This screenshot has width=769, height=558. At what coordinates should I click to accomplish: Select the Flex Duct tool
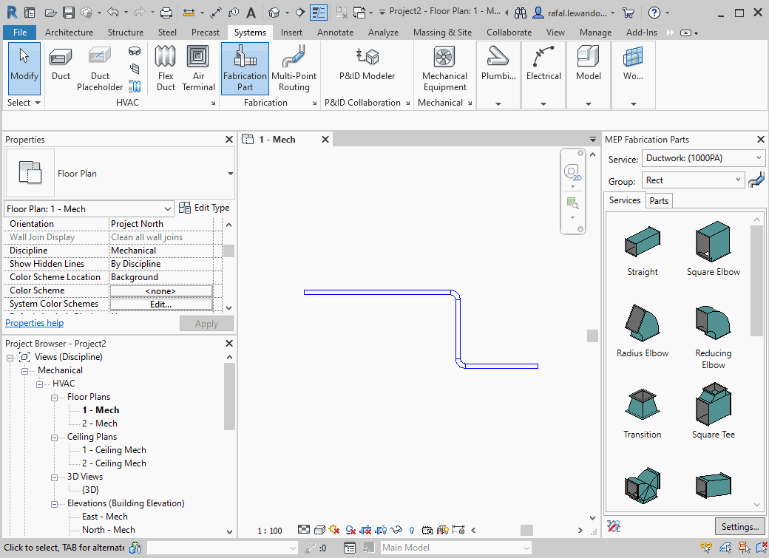click(166, 67)
